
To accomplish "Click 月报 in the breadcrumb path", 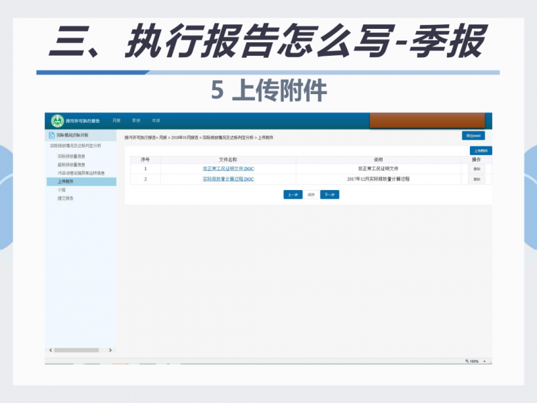I will coord(163,138).
